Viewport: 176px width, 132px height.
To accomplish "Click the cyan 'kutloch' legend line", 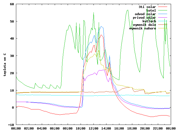I will (163, 21).
